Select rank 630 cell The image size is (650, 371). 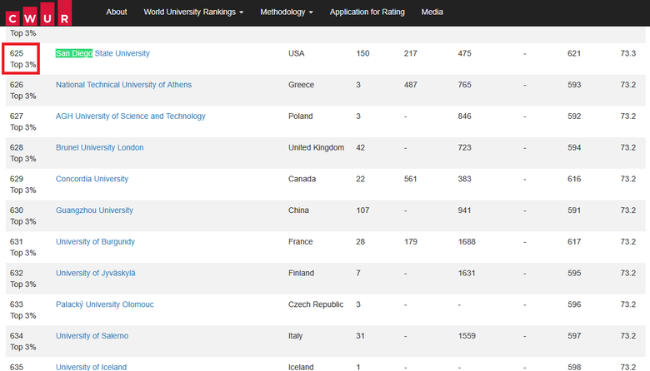(x=22, y=216)
